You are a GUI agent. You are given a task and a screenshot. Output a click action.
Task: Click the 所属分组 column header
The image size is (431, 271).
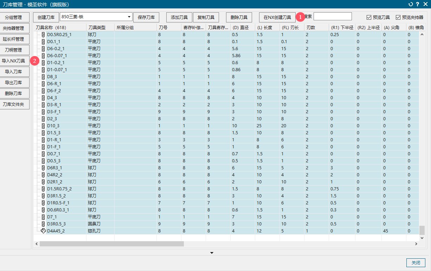[x=135, y=27]
